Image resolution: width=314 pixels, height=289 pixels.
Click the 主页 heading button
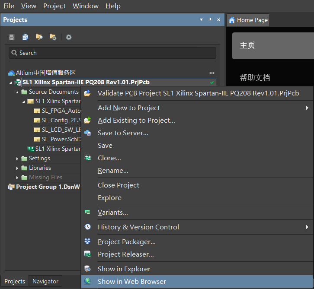coord(273,46)
